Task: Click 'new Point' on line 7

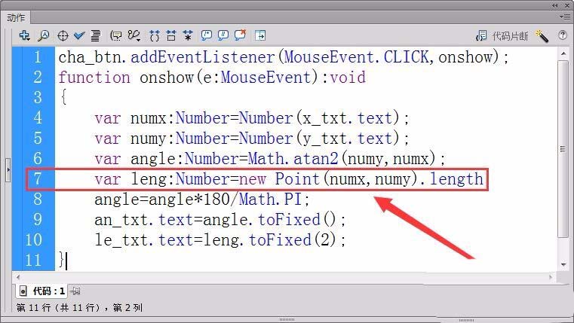Action: [279, 179]
